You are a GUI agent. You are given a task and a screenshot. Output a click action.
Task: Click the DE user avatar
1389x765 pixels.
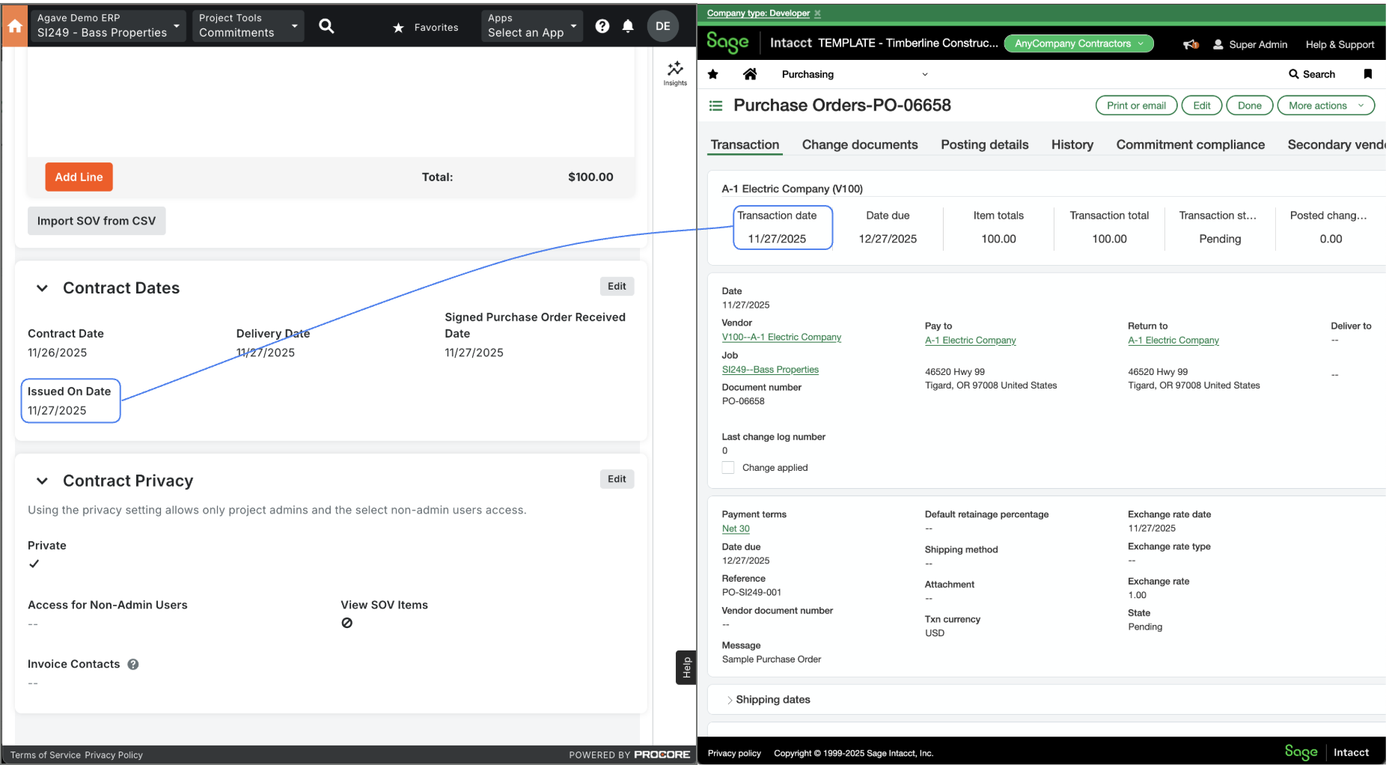(662, 25)
